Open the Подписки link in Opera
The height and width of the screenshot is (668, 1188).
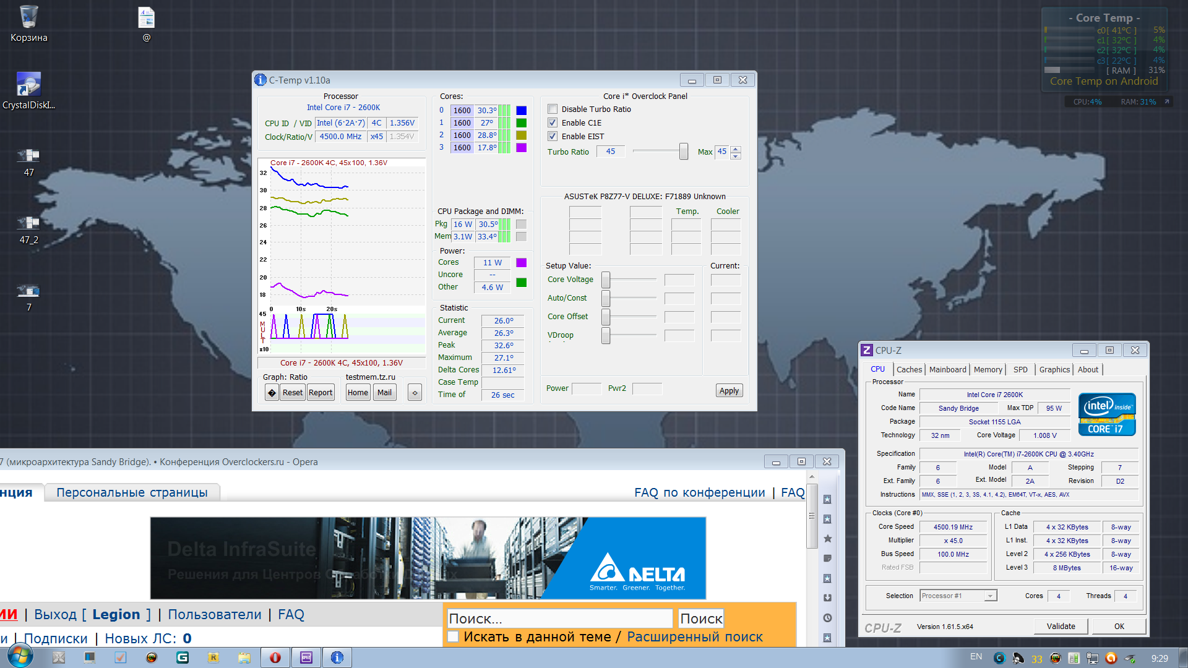point(56,638)
